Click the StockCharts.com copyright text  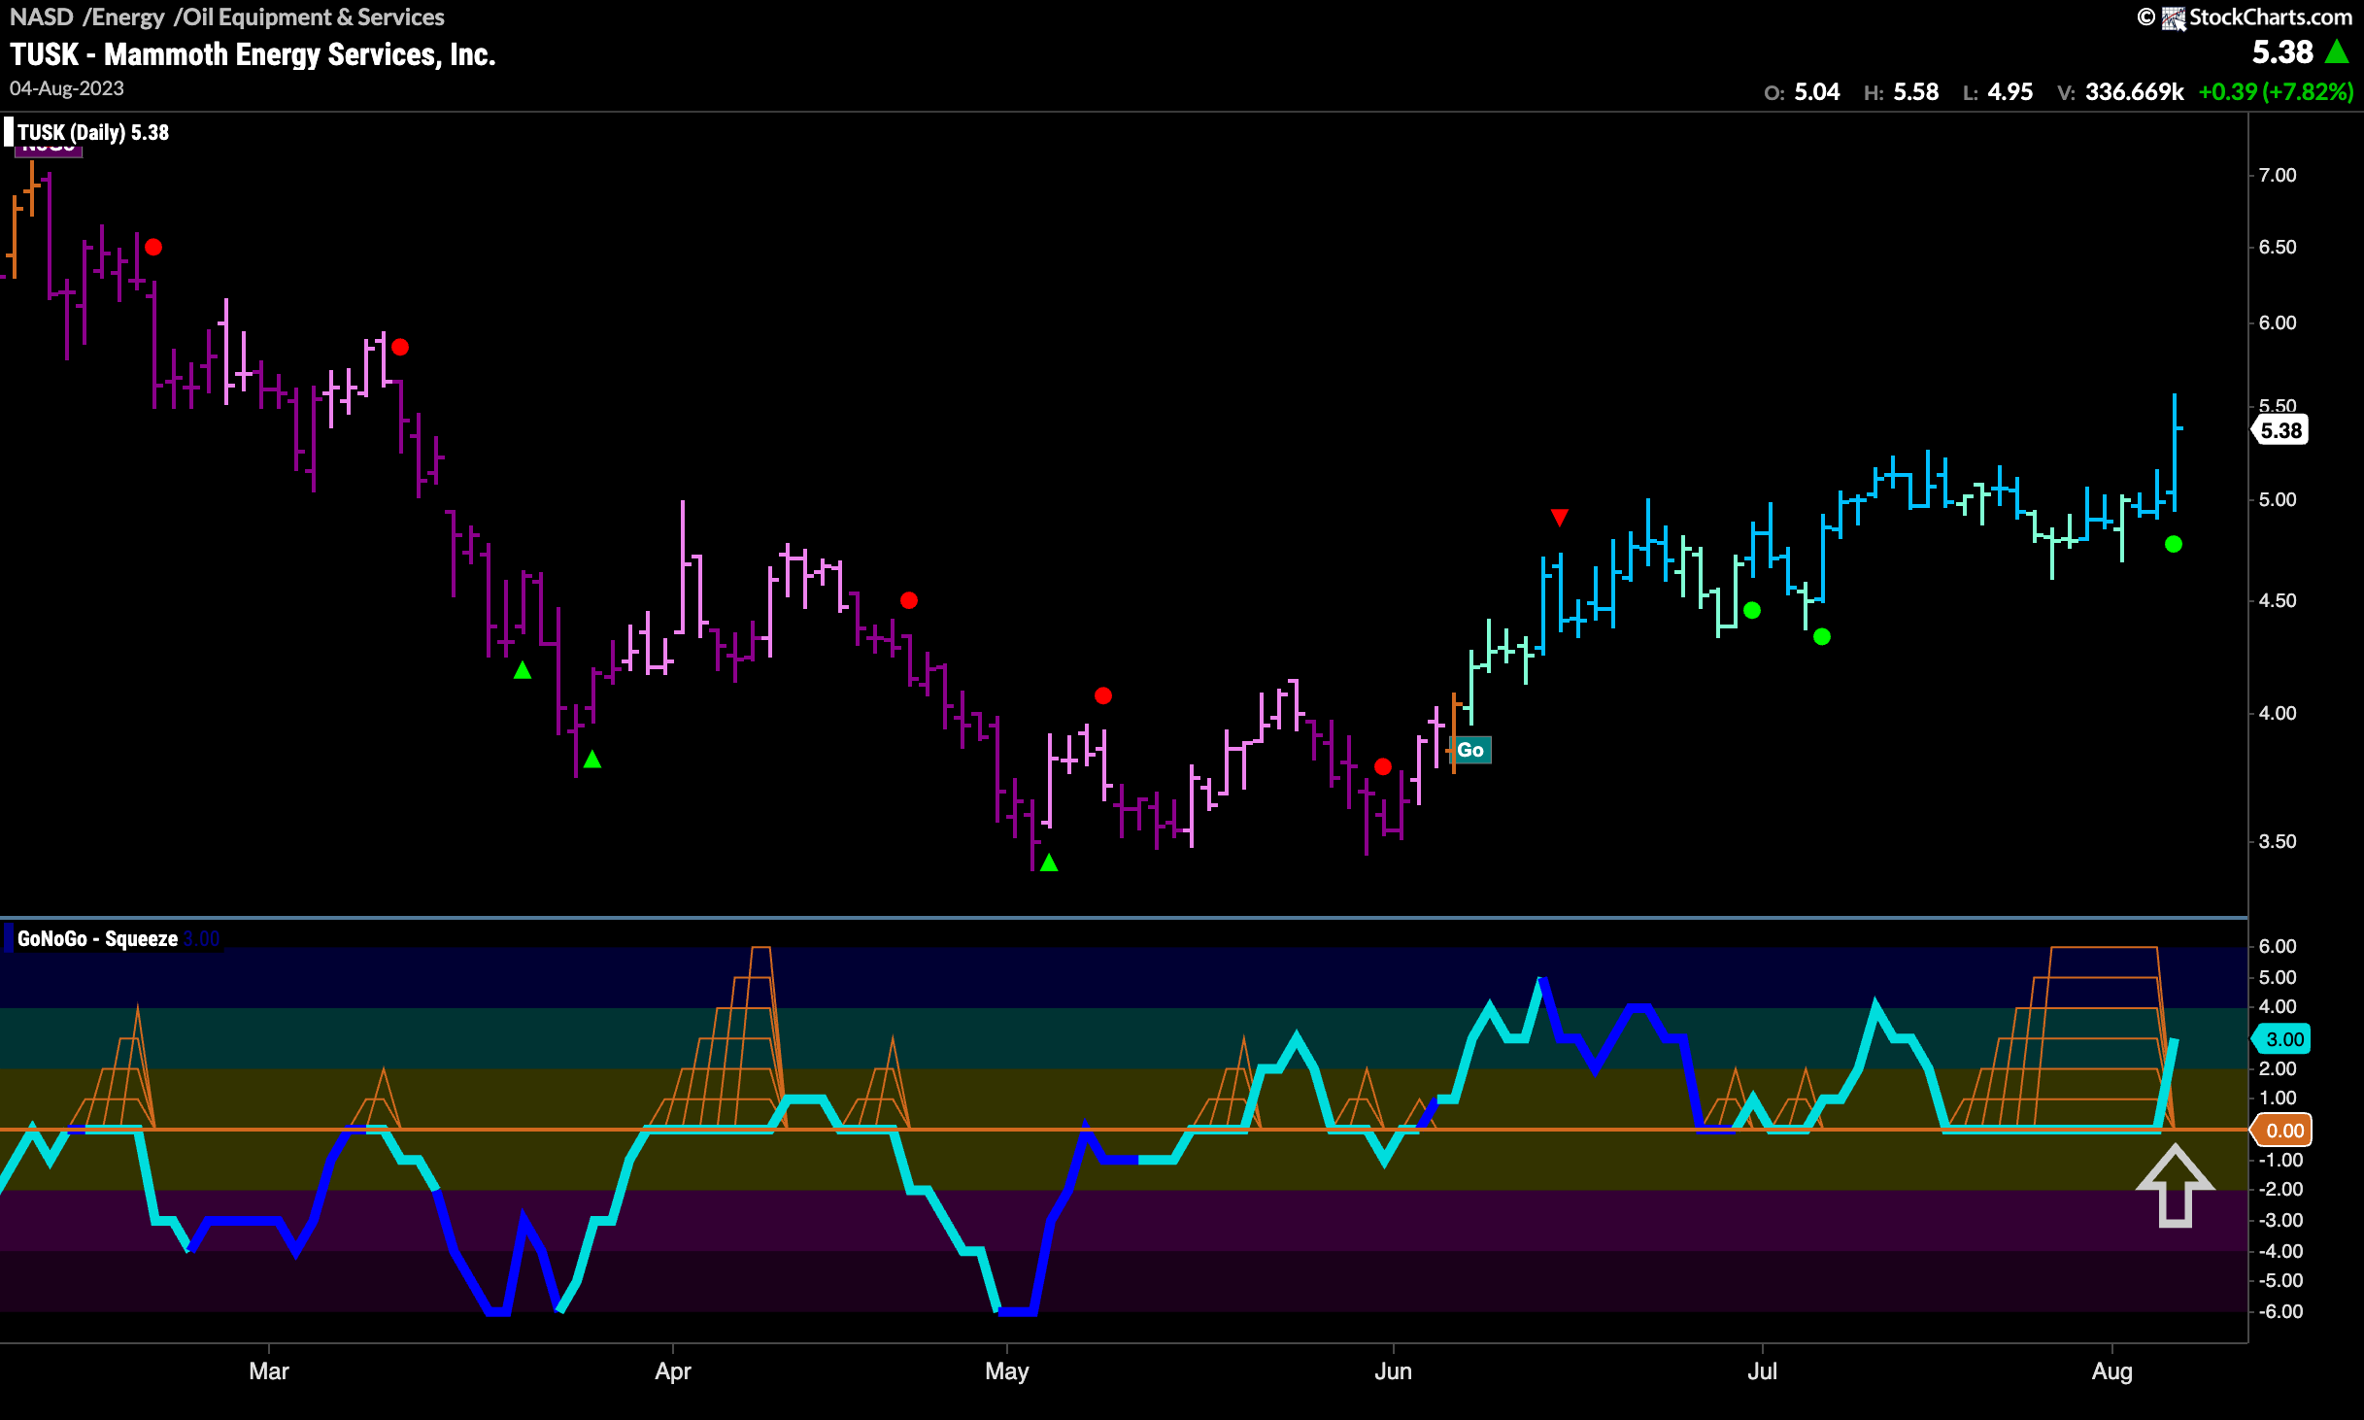click(2270, 17)
